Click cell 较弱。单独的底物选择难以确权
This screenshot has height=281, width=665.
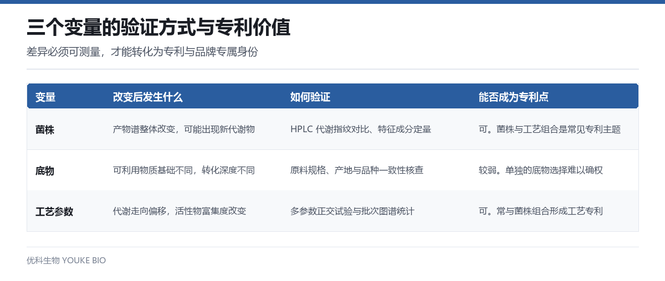(x=541, y=170)
